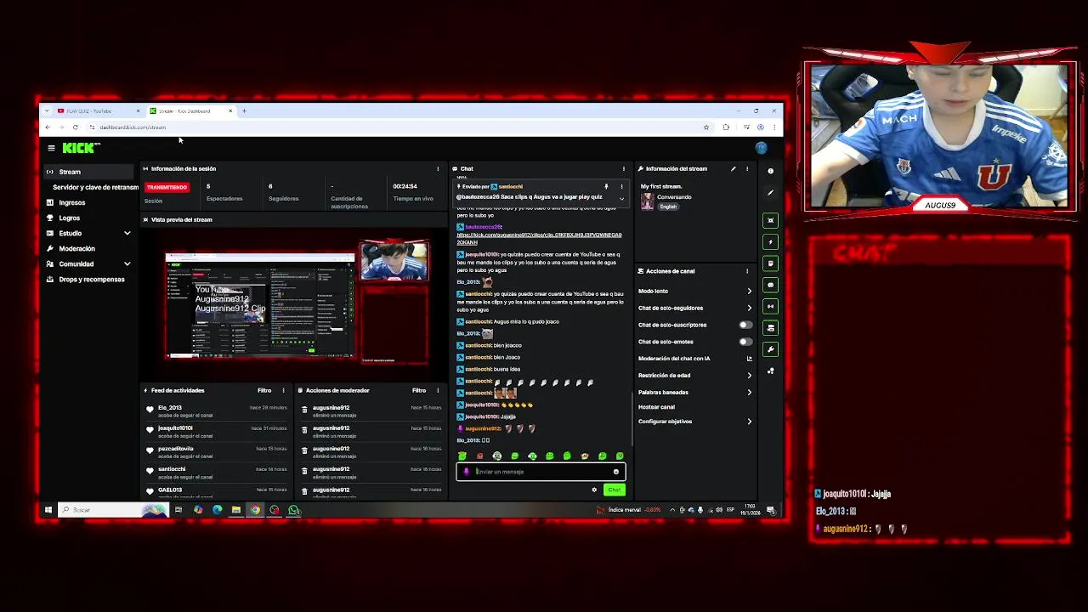Open Ingresos in the sidebar
Image resolution: width=1088 pixels, height=612 pixels.
[x=72, y=202]
